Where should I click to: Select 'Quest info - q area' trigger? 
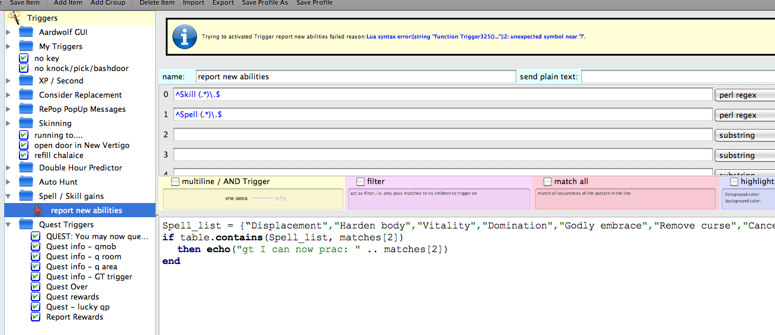click(82, 266)
